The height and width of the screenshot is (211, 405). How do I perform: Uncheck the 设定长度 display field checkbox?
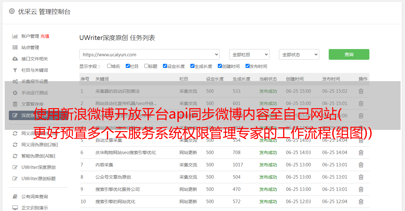(165, 66)
